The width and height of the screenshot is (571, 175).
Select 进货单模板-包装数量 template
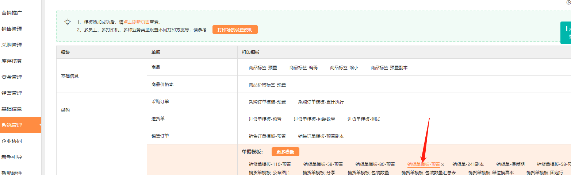(x=314, y=119)
